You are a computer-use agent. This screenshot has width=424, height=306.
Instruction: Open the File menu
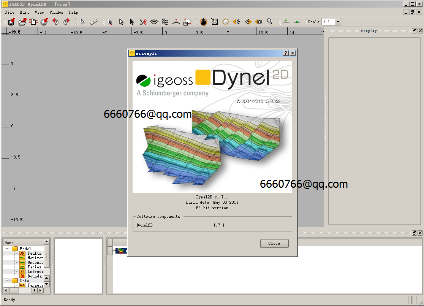(10, 13)
